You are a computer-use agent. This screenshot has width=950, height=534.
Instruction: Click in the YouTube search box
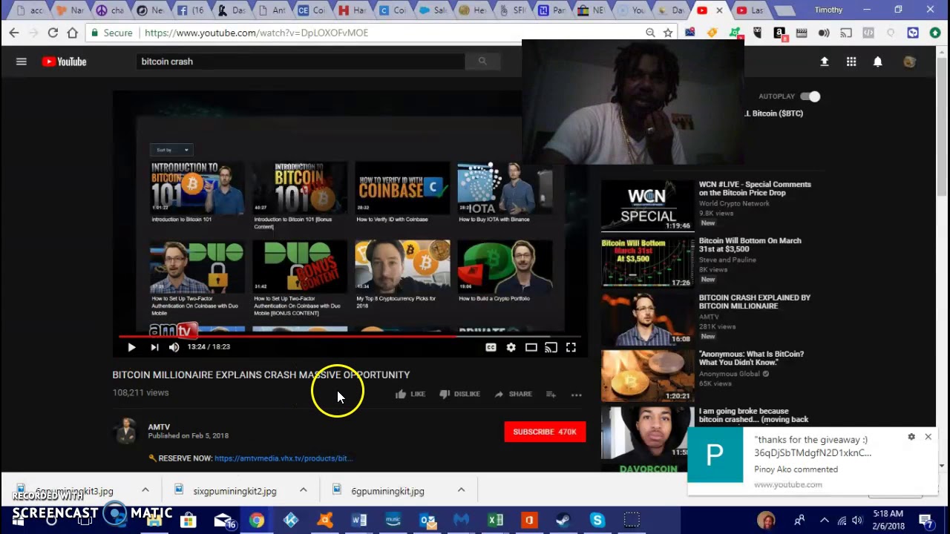301,62
